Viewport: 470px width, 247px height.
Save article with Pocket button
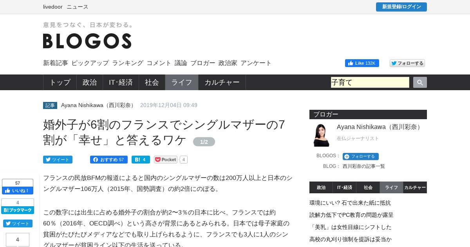166,160
